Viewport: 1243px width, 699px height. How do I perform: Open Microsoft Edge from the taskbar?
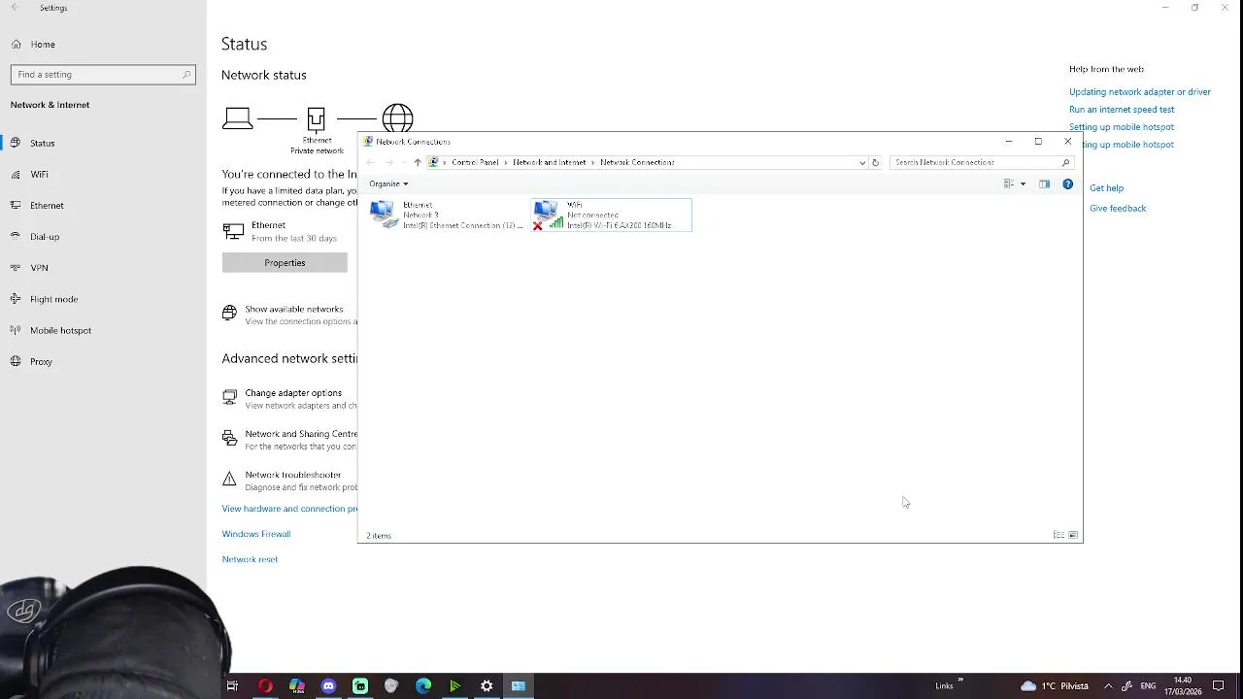coord(423,686)
